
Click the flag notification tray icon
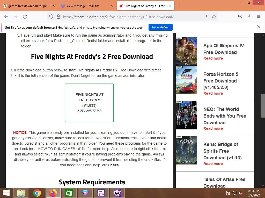(228, 193)
